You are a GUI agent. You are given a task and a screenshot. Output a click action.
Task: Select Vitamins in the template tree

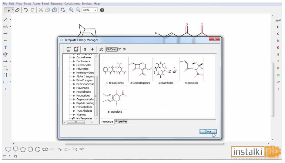pyautogui.click(x=81, y=115)
